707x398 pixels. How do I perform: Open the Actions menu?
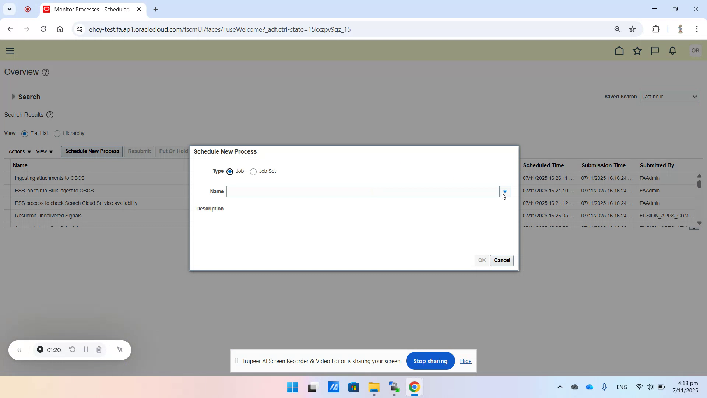tap(19, 151)
